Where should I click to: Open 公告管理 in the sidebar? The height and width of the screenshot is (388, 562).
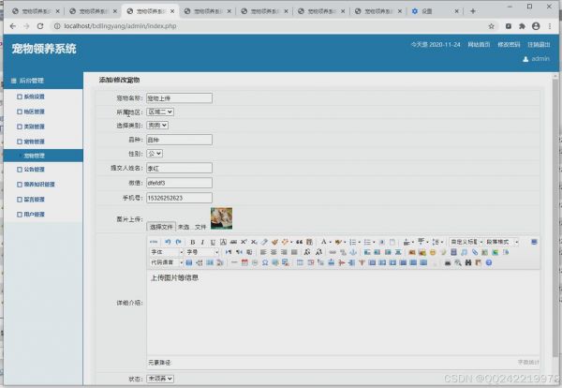coord(34,170)
